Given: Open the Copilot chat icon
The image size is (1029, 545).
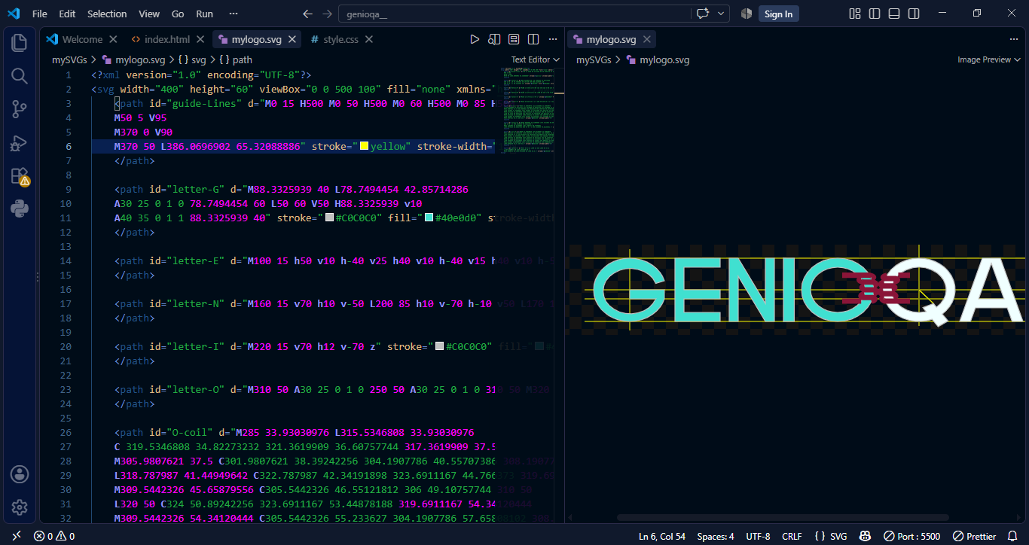Looking at the screenshot, I should [704, 14].
